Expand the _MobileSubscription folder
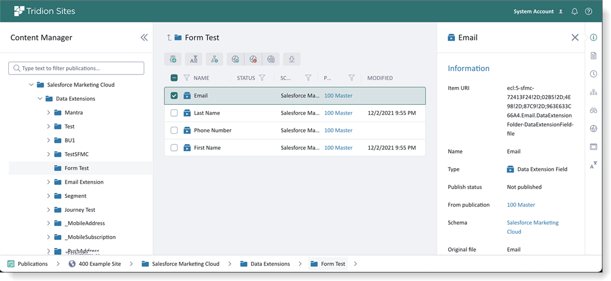 click(x=49, y=237)
